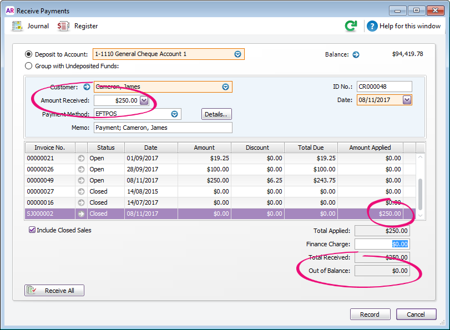Open the Customer selection dropdown
Screen dimensions: 450x330
pyautogui.click(x=225, y=87)
